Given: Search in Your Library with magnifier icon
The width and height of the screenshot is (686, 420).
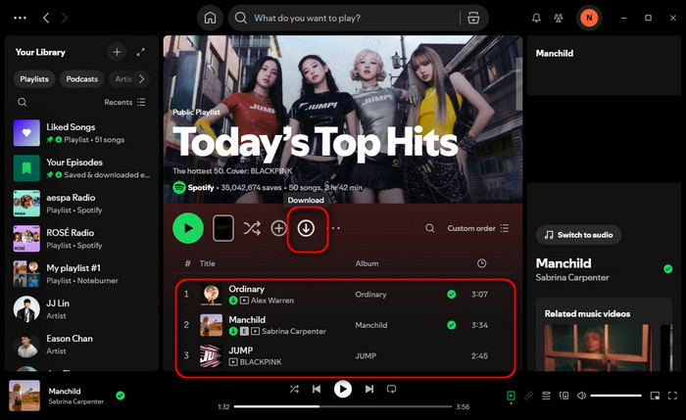Looking at the screenshot, I should 22,102.
